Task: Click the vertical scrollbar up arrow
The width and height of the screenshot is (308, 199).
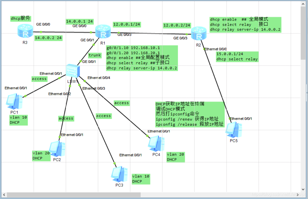Action: [303, 4]
